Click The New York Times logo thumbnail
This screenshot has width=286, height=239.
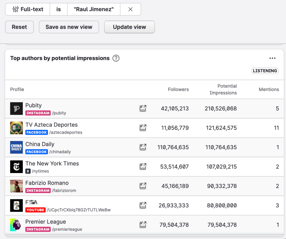16,167
